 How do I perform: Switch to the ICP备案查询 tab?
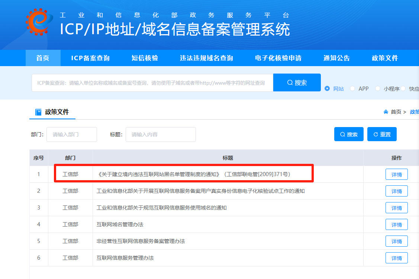(x=90, y=58)
